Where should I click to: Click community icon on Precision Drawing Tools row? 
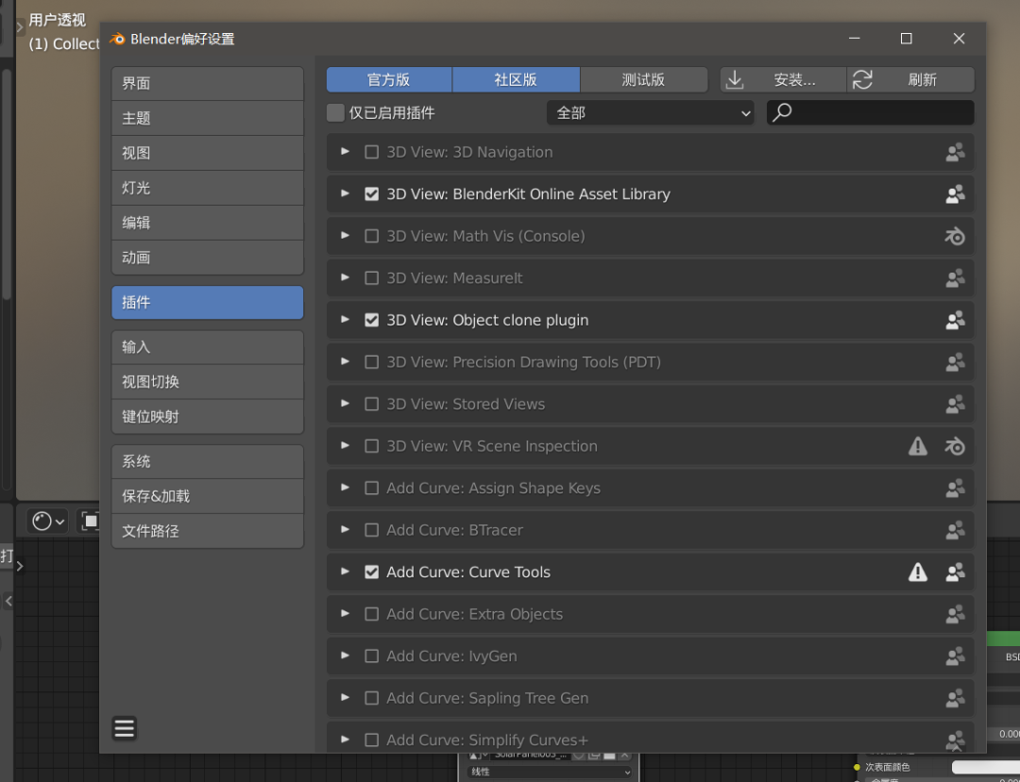pos(955,362)
